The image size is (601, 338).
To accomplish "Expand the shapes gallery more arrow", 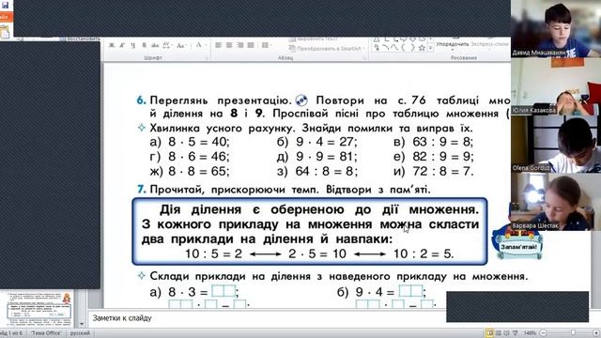I will coord(431,48).
